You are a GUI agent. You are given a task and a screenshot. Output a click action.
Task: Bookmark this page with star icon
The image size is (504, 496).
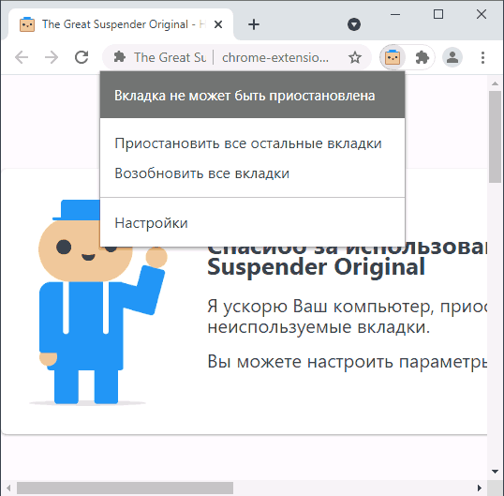(355, 57)
